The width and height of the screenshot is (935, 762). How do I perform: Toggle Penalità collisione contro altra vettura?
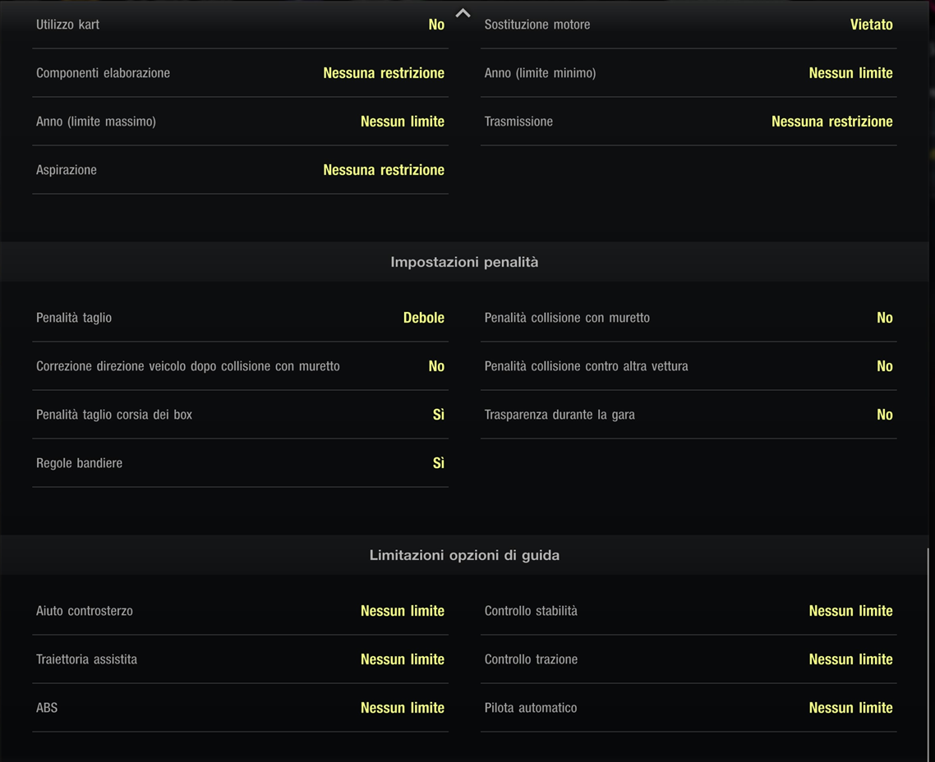[884, 366]
